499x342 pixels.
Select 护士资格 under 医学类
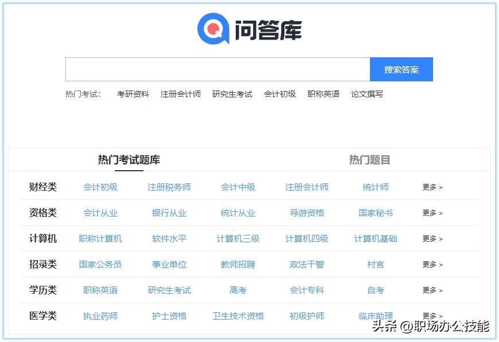[168, 316]
